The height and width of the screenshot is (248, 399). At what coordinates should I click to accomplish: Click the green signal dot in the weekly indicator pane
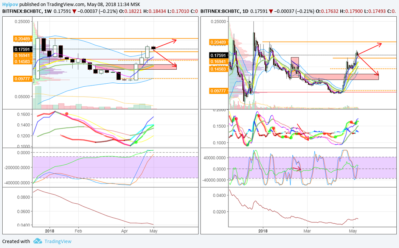pyautogui.click(x=136, y=142)
